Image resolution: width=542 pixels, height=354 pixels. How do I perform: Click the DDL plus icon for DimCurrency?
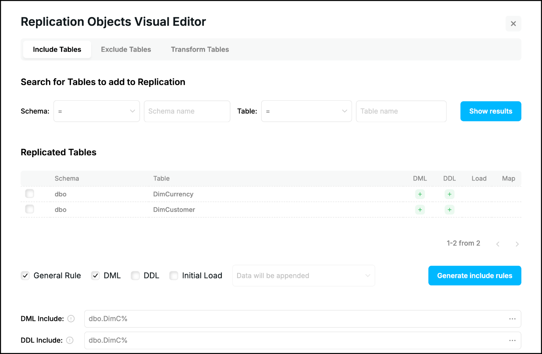[449, 194]
